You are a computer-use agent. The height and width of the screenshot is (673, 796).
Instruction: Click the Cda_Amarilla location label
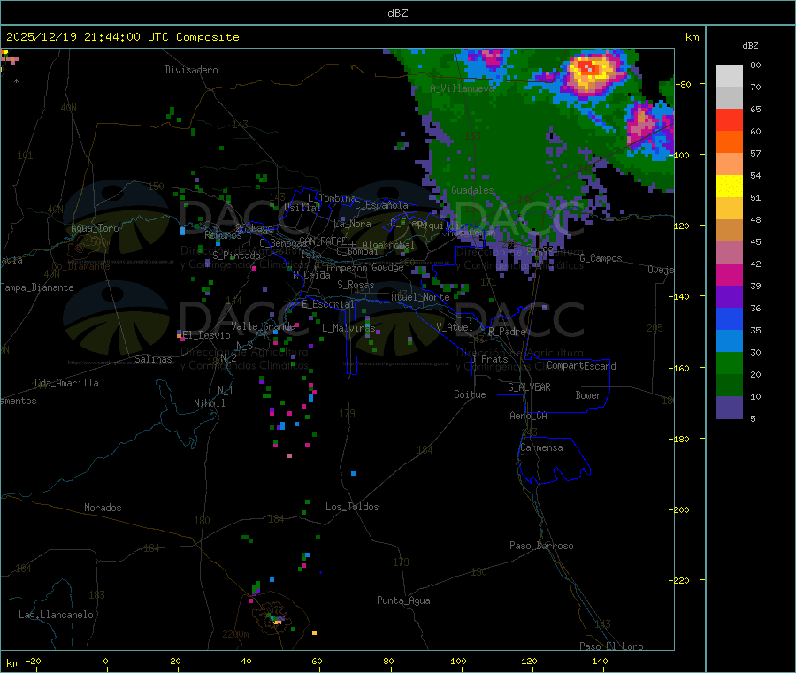click(x=67, y=383)
